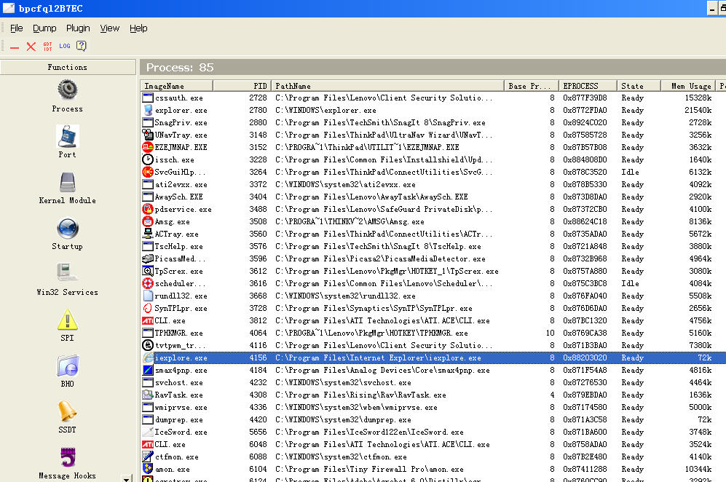The image size is (726, 482).
Task: Sort by the Mem Usage column header
Action: point(687,86)
